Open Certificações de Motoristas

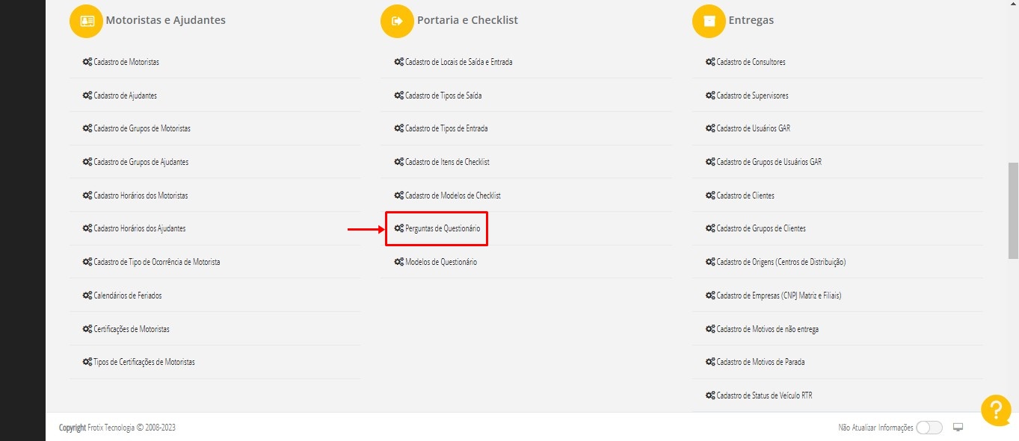coord(132,329)
